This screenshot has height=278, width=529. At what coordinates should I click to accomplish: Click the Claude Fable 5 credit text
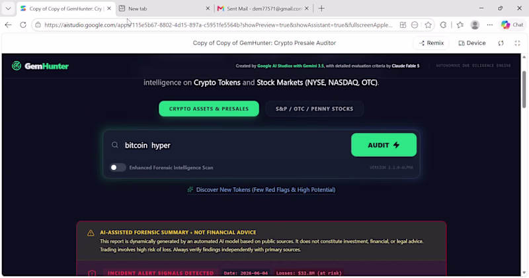click(x=405, y=66)
